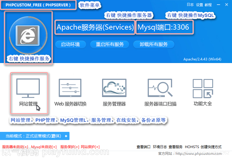This screenshot has height=158, width=232.
Task: Click Apache服务器(Services) label
Action: [x=95, y=27]
